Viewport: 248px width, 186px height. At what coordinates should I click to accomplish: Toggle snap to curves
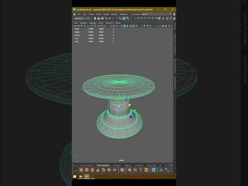tap(142, 18)
